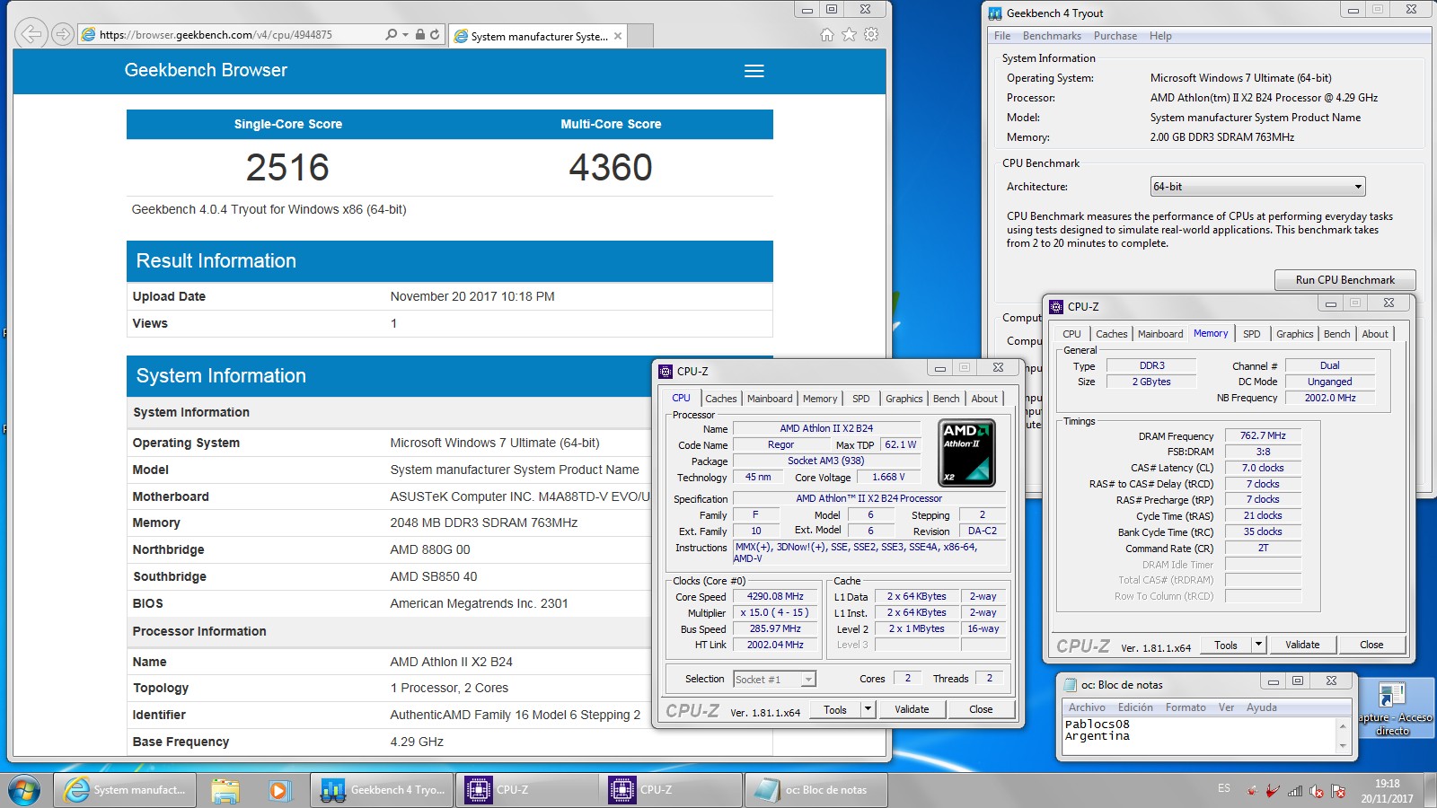Open Formato menu in Bloc de notas
The image size is (1437, 808).
1186,707
